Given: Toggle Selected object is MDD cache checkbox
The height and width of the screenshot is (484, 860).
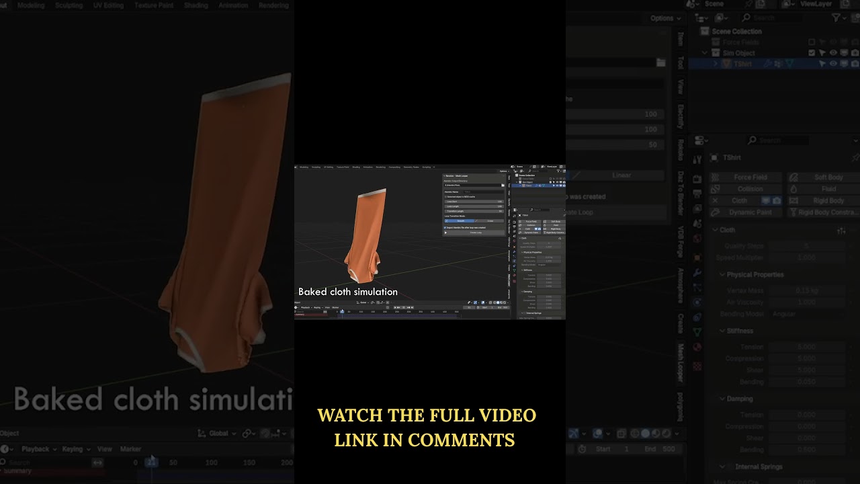Looking at the screenshot, I should (x=445, y=197).
